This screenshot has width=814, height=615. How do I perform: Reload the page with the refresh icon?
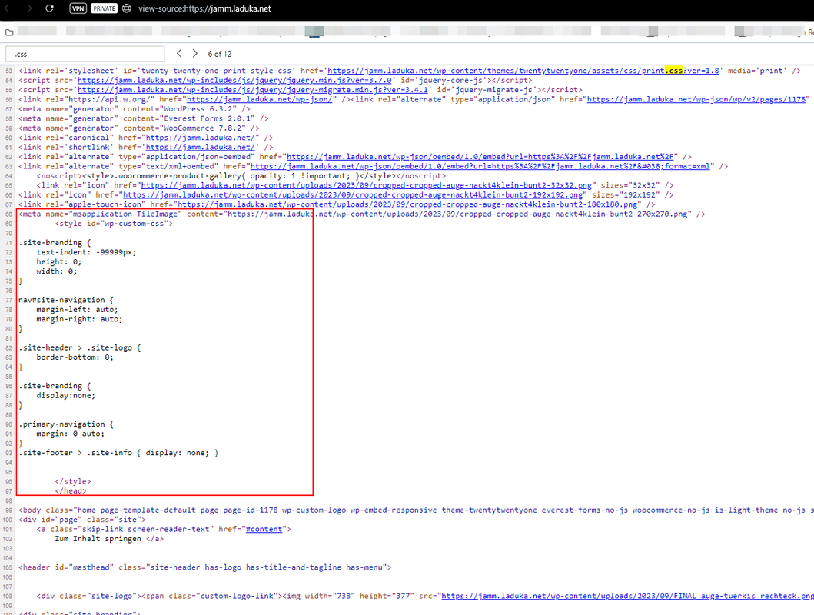[49, 8]
